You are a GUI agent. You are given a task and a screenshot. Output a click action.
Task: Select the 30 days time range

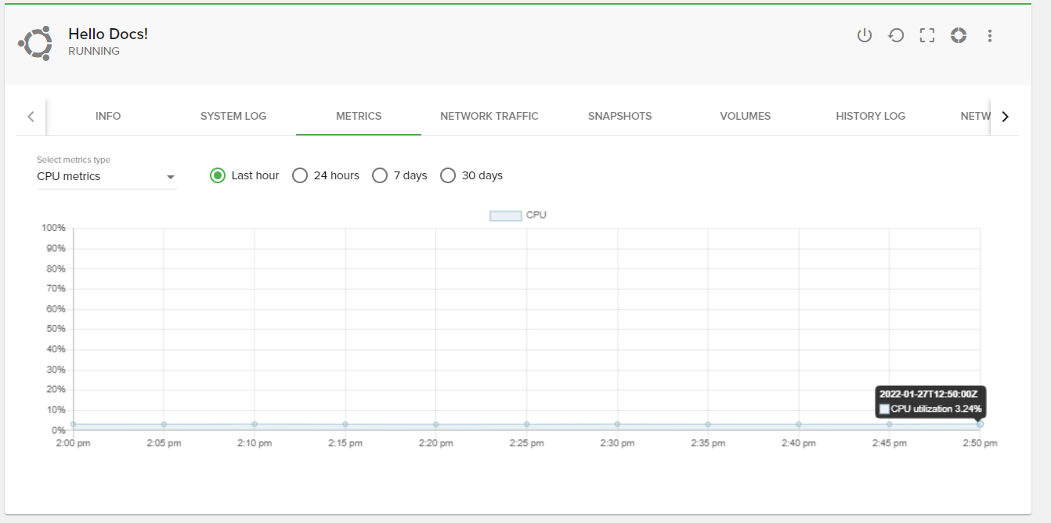coord(448,175)
